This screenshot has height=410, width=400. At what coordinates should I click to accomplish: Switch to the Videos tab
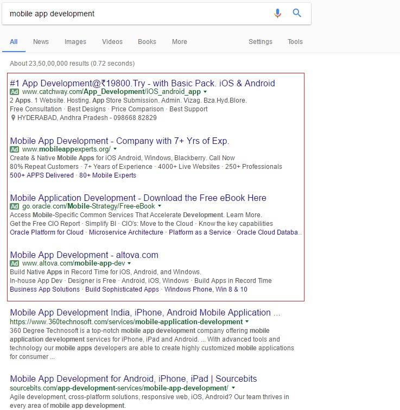[112, 42]
